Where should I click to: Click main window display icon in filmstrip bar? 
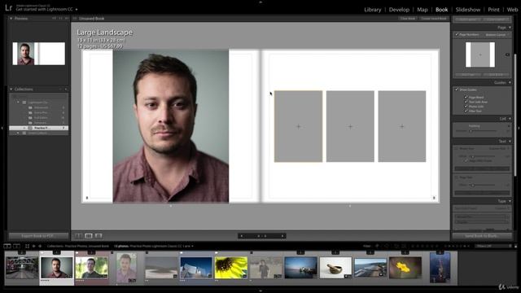pos(7,246)
